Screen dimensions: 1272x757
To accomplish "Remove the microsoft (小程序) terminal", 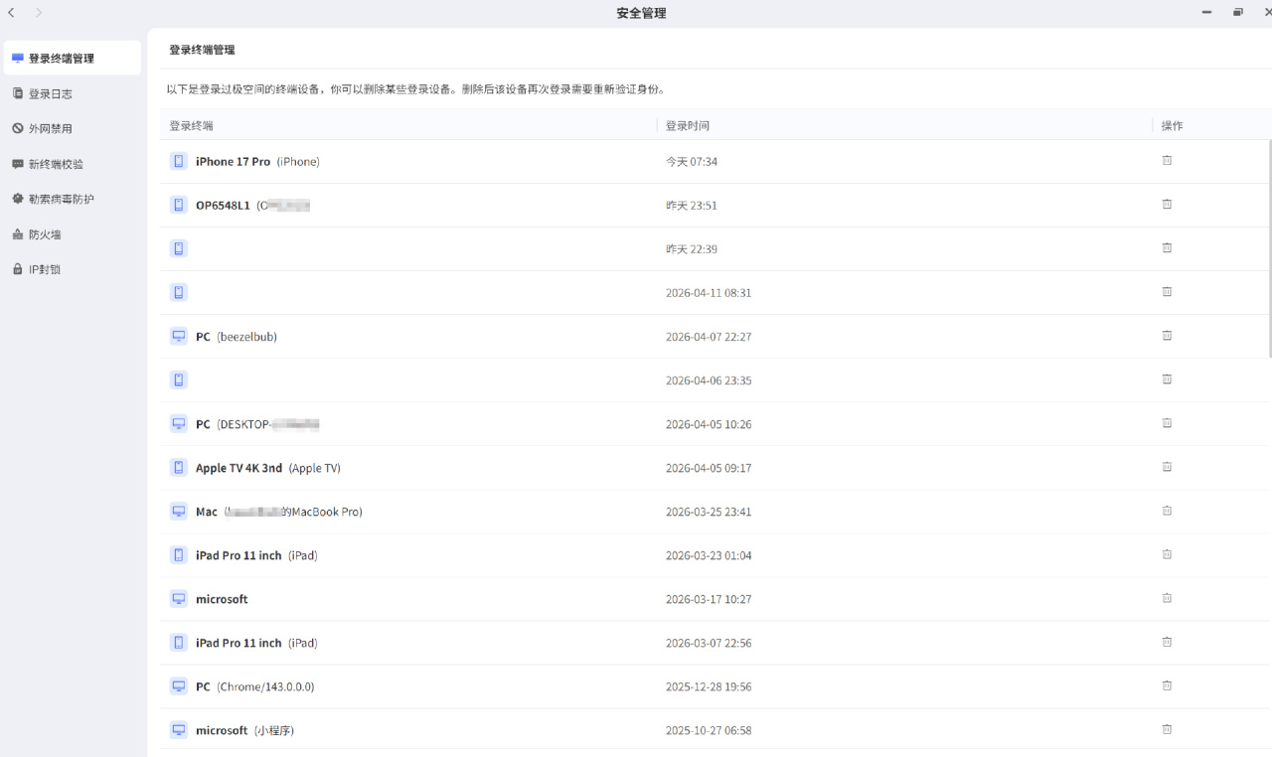I will (x=1167, y=728).
